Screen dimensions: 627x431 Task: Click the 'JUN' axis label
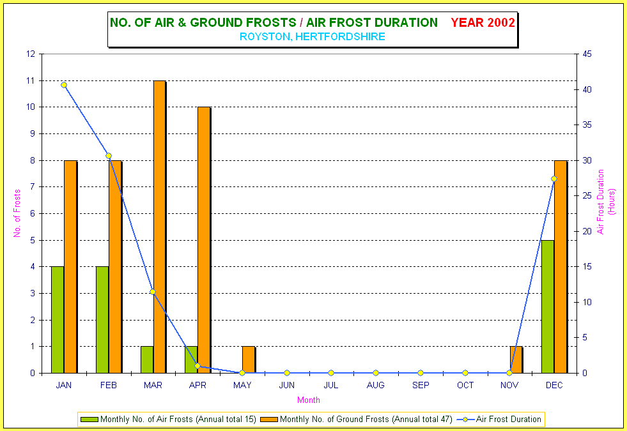287,385
